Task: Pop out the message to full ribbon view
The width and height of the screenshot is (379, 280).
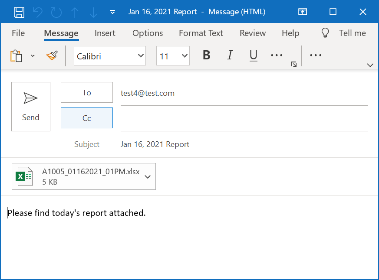Action: (x=303, y=12)
